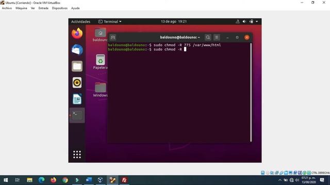
Task: Open the Archivo menu in VirtualBox
Action: click(x=7, y=8)
